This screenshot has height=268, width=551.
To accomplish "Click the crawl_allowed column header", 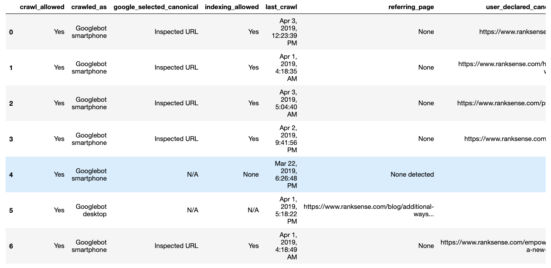I will pyautogui.click(x=42, y=7).
